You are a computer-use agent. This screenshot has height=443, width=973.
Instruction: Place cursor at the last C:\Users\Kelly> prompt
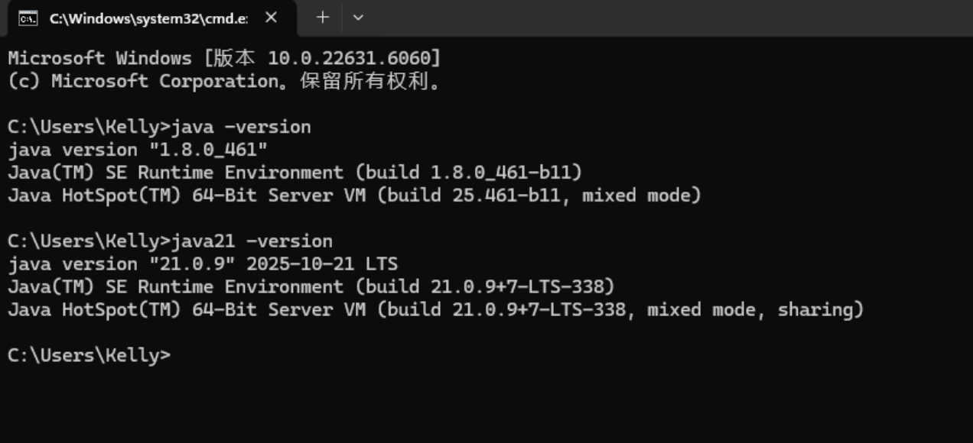(x=176, y=356)
